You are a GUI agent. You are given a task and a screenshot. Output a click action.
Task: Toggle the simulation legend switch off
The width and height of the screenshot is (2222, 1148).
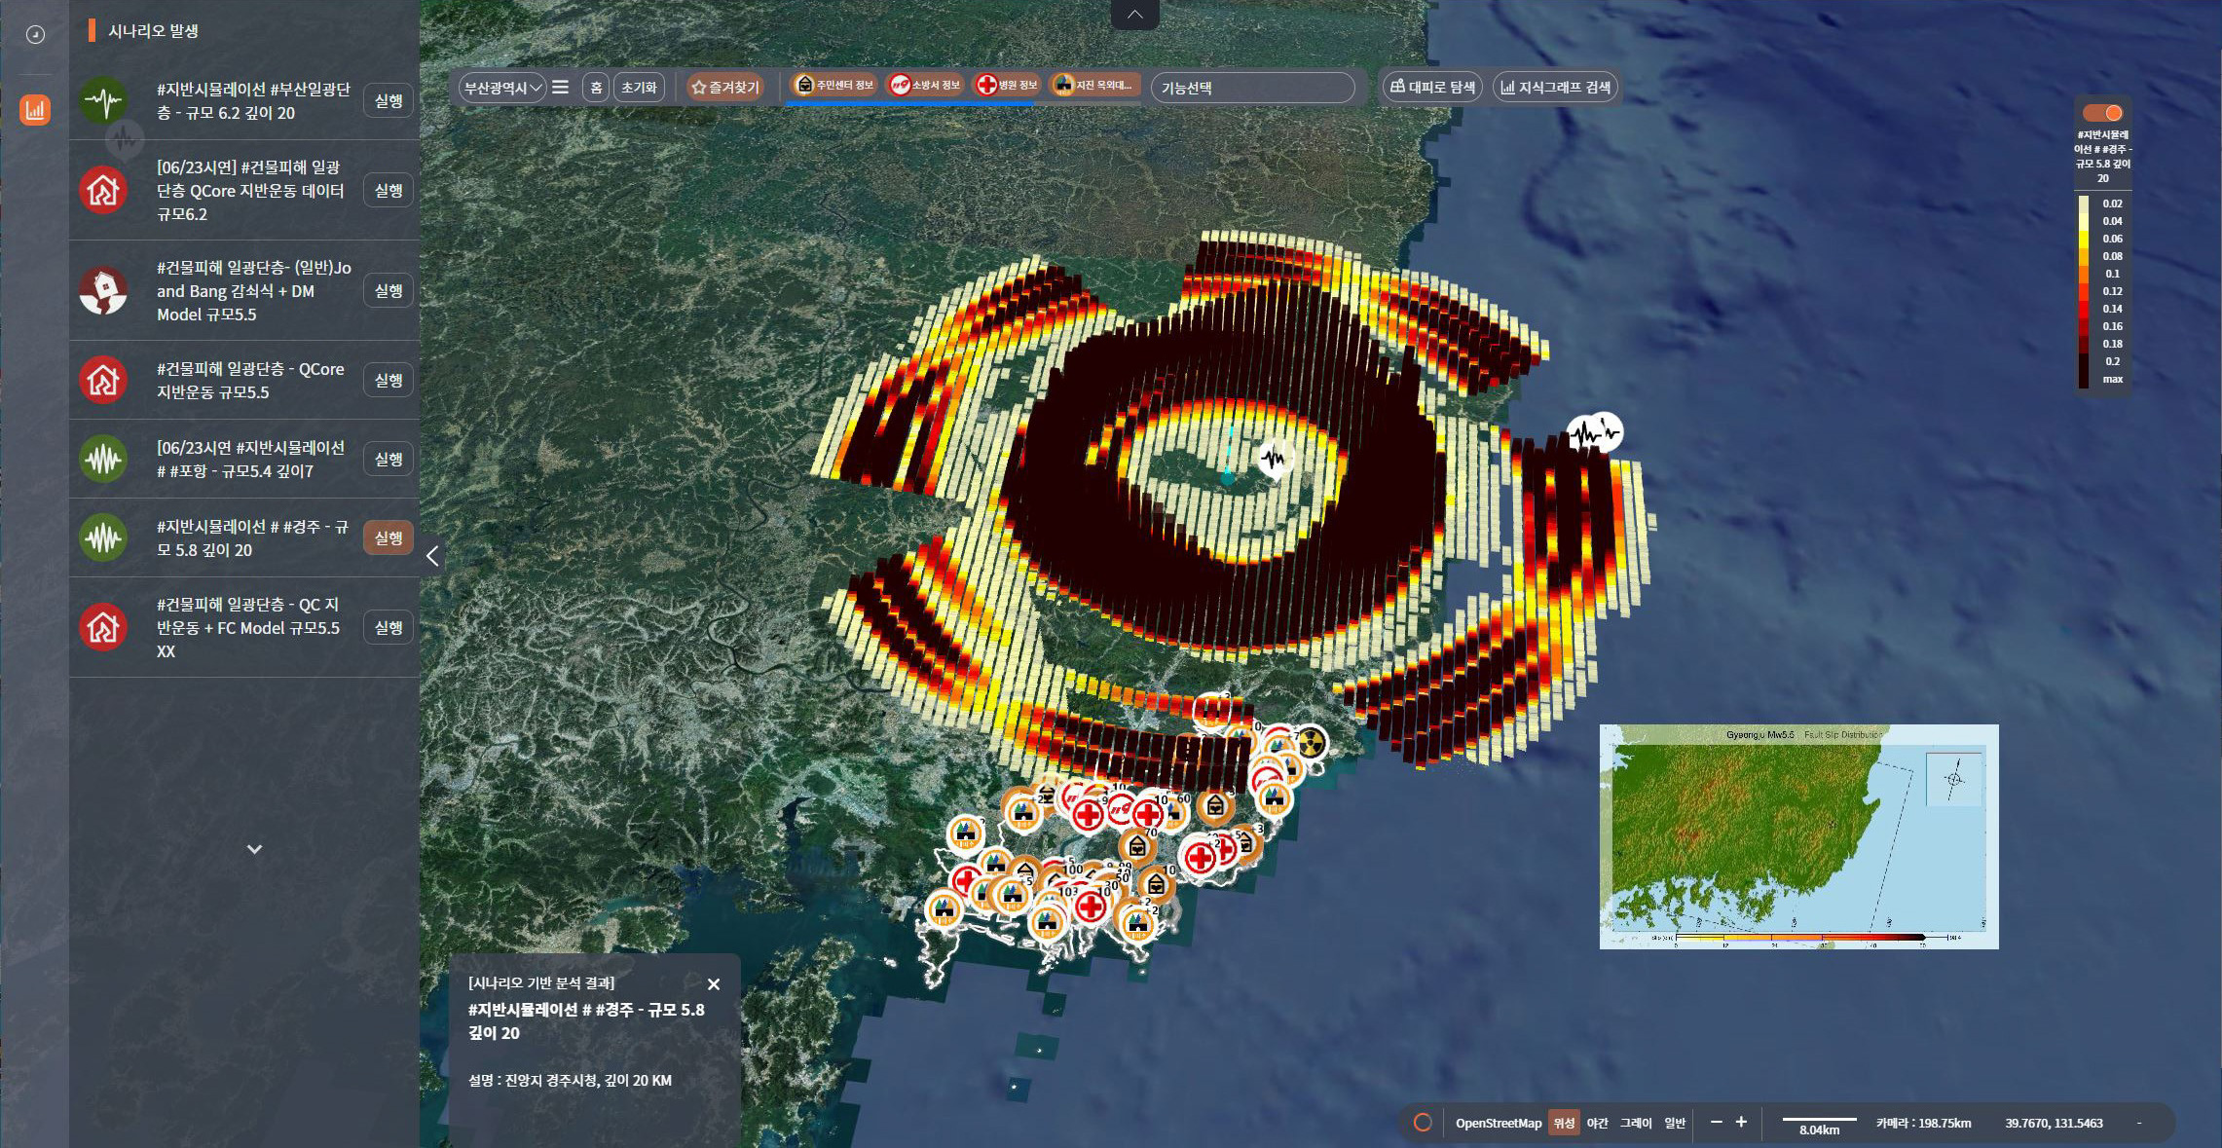[2102, 113]
